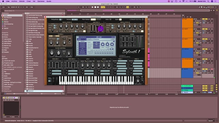219x123 pixels.
Task: Go to next preset on the Sylenth1 display
Action: (x=114, y=37)
